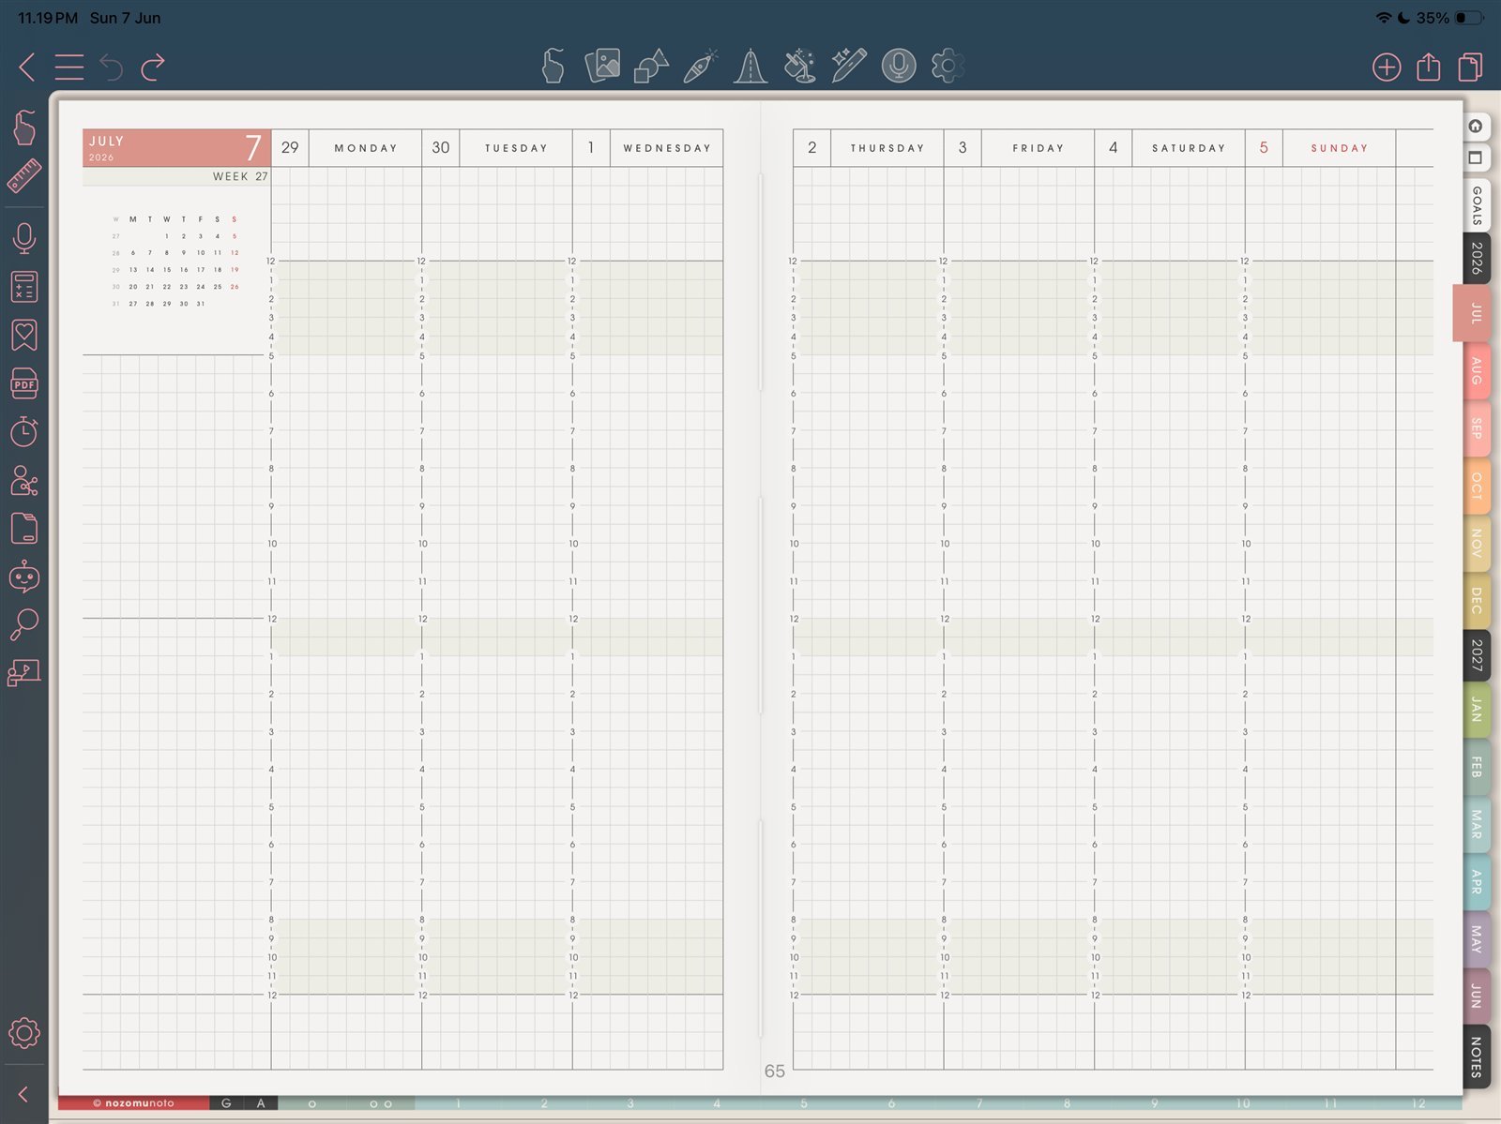Select the lasso selection tool

click(799, 66)
